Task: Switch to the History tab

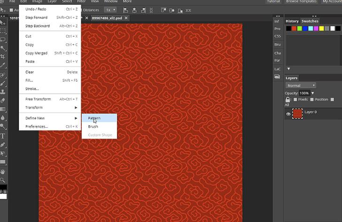Action: [x=292, y=21]
